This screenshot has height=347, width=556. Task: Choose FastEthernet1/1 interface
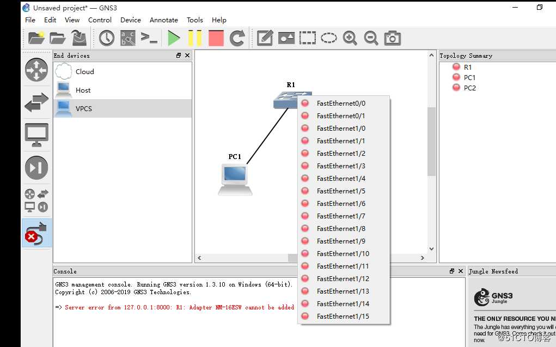344,141
